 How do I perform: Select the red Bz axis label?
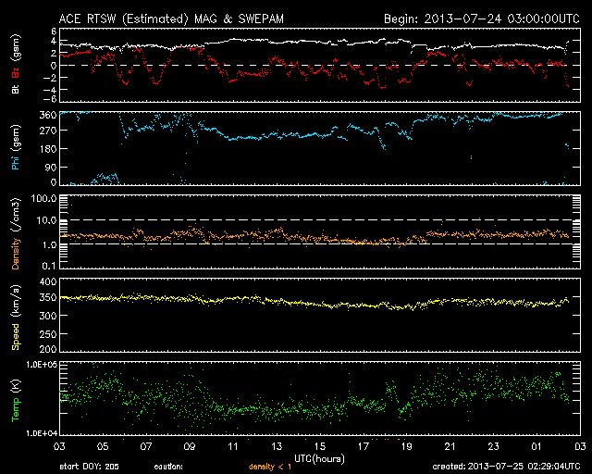(x=15, y=75)
